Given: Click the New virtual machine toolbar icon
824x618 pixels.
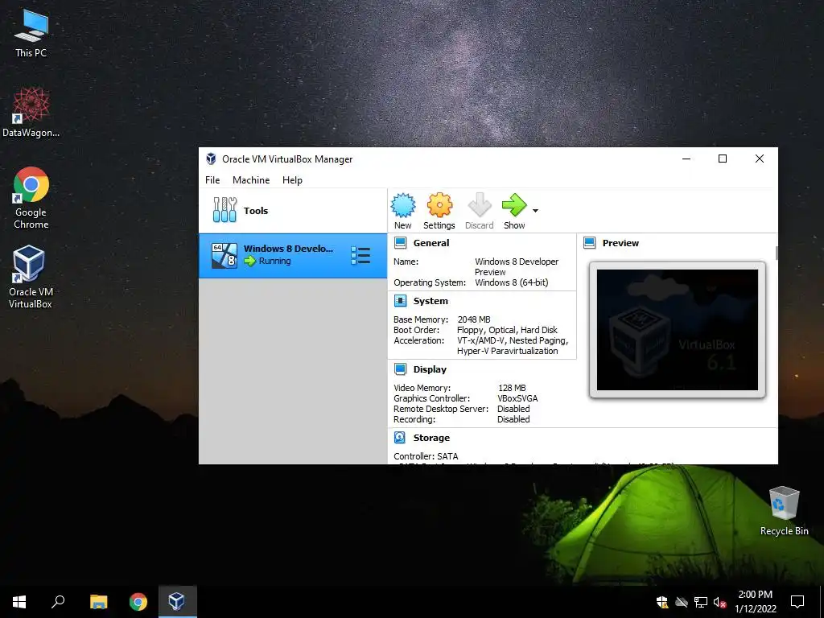Looking at the screenshot, I should (x=403, y=205).
